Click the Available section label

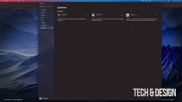click(x=60, y=11)
